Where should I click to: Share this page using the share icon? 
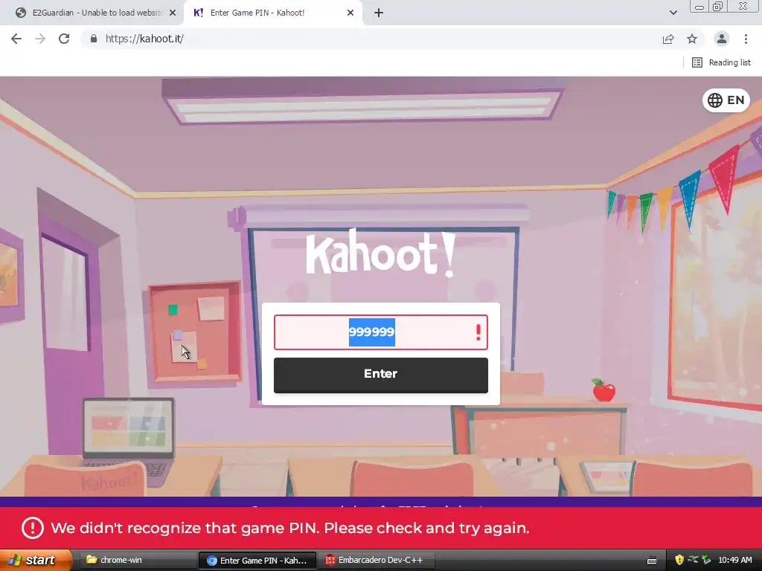(x=668, y=39)
